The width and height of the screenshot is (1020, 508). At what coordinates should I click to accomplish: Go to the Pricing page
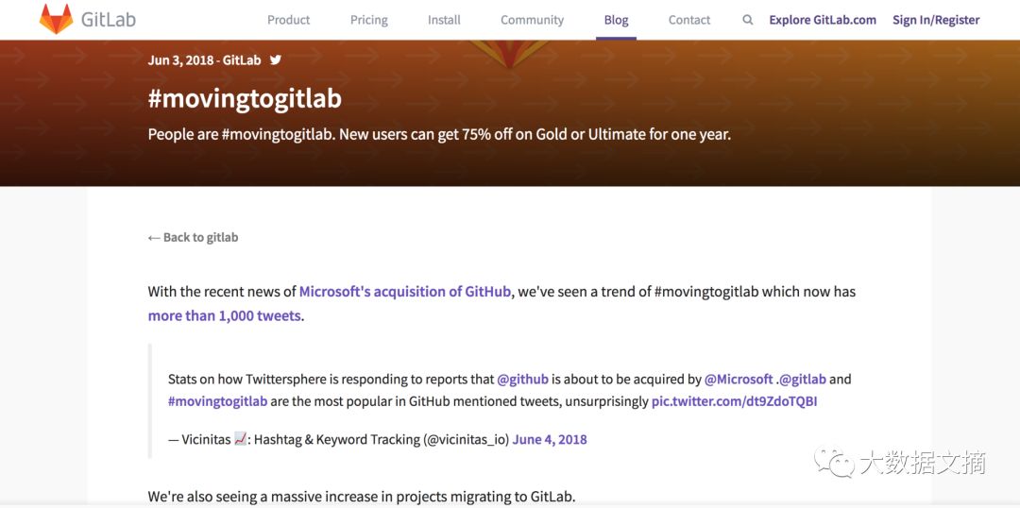pyautogui.click(x=369, y=20)
